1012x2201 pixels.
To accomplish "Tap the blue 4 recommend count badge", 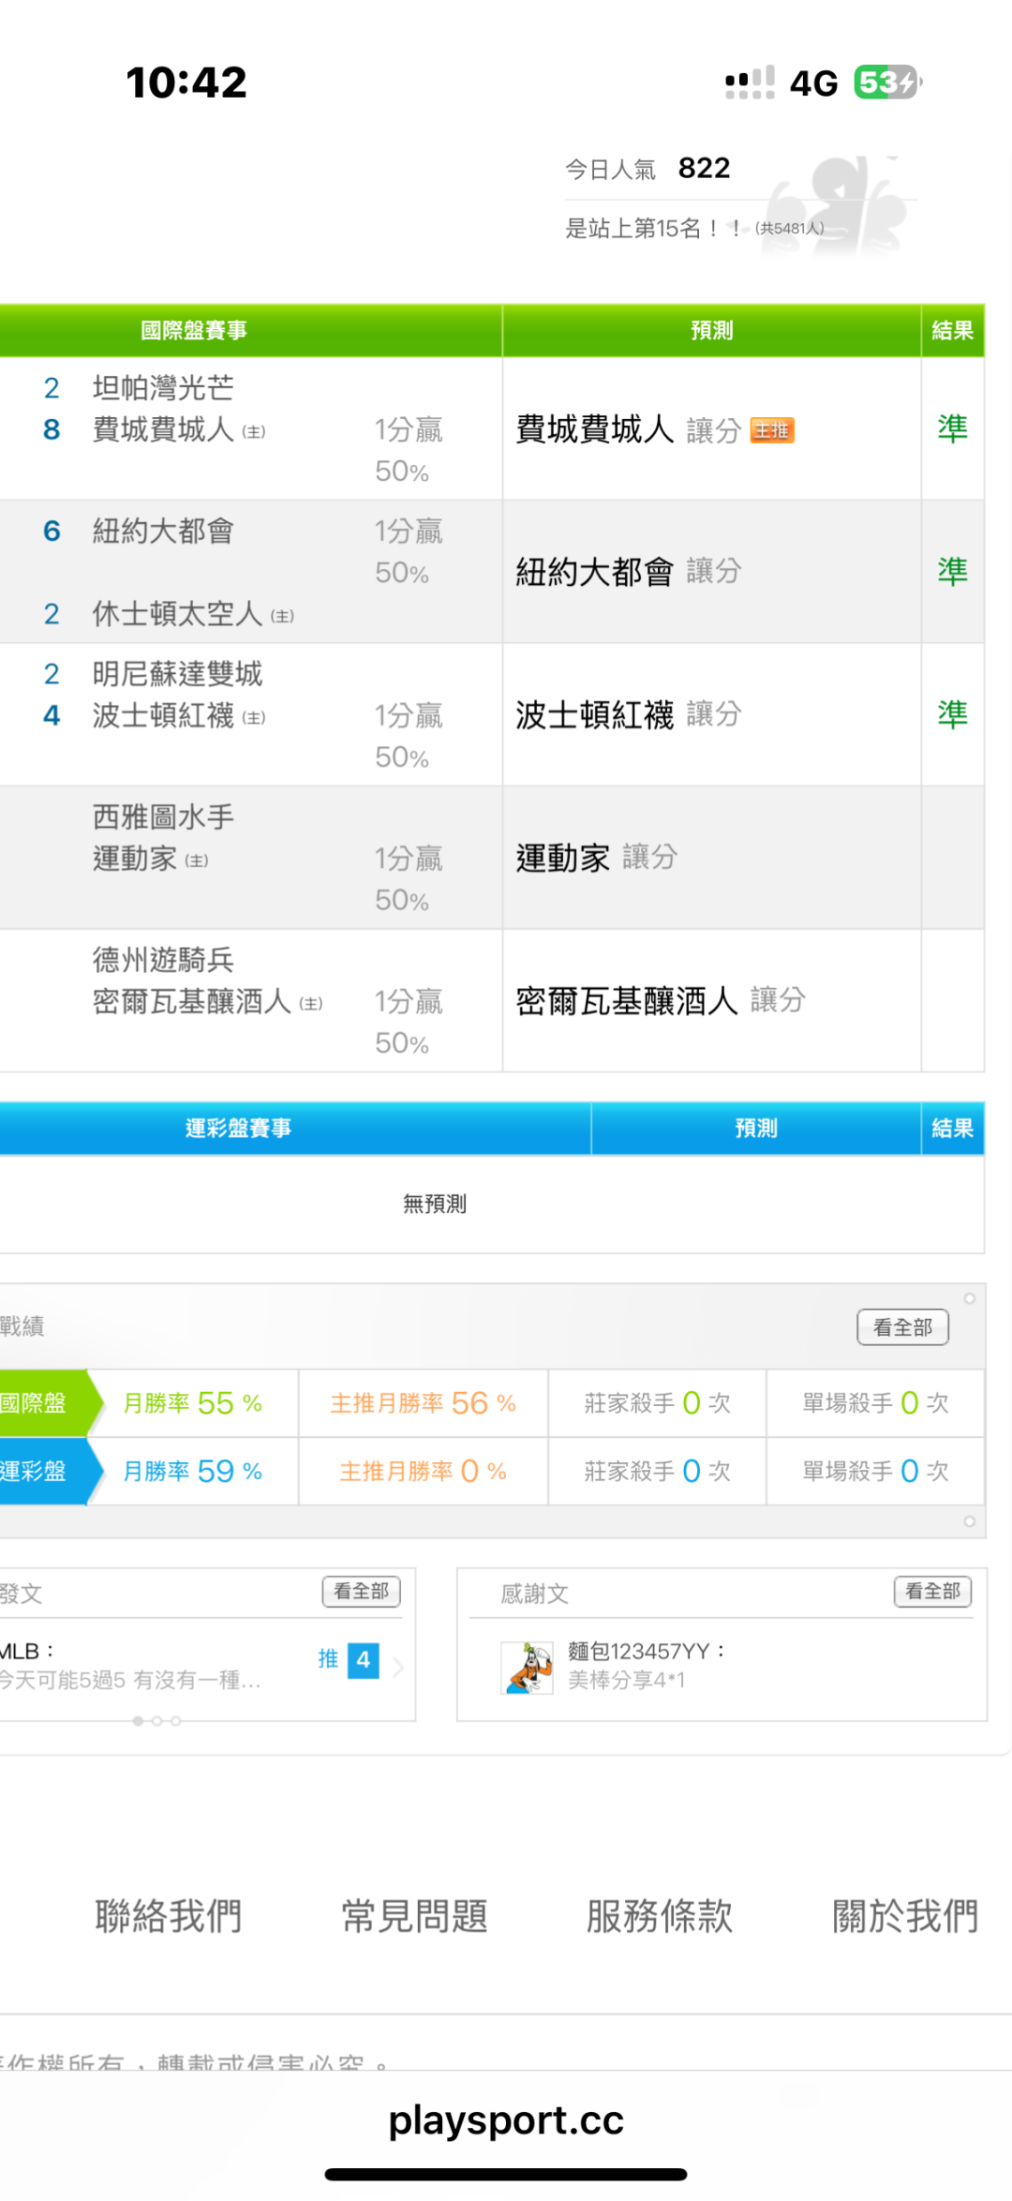I will [x=363, y=1660].
